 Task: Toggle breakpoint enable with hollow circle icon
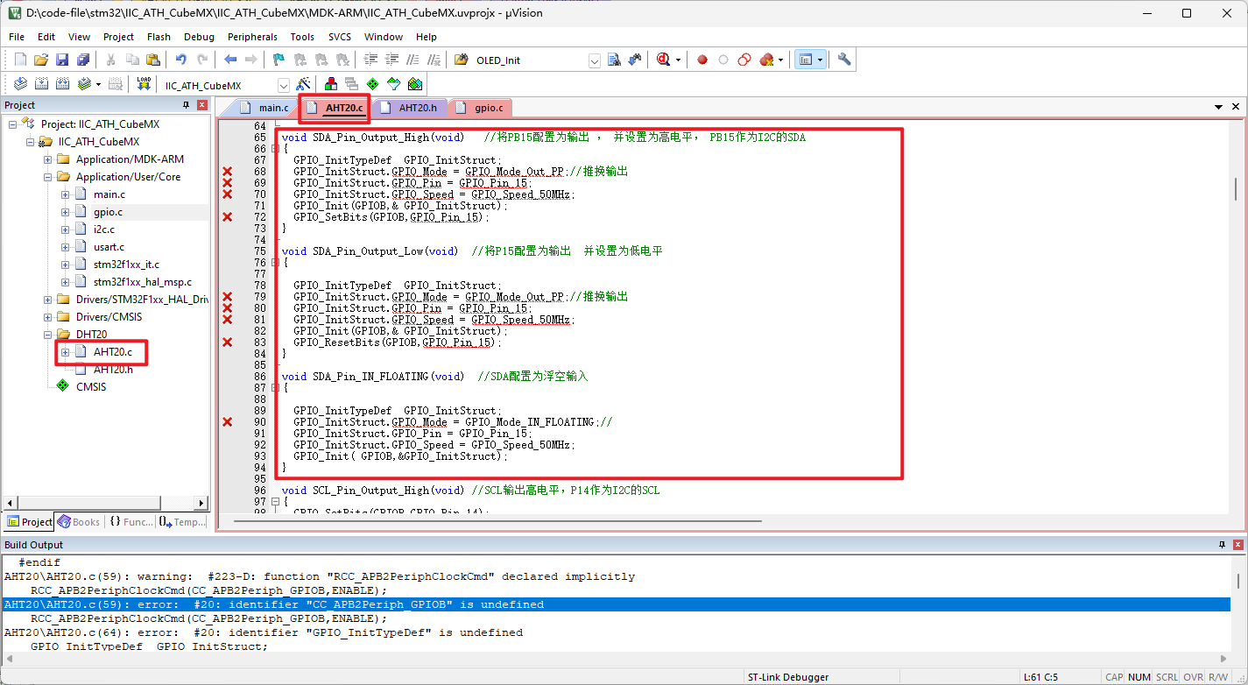[x=723, y=60]
